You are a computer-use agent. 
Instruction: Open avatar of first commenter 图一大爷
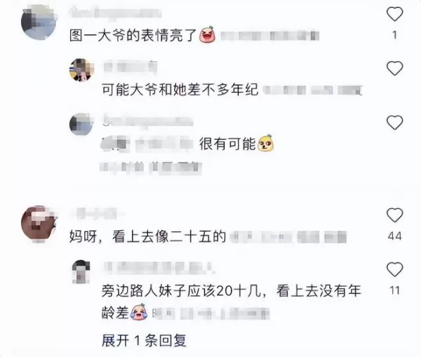tap(39, 22)
